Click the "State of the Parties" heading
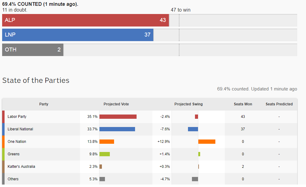Viewport: 306px width, 187px height. (x=36, y=80)
